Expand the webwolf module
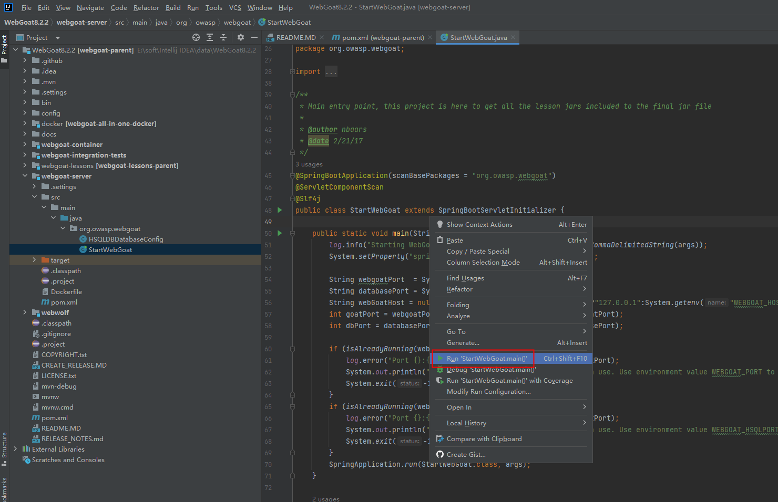Image resolution: width=778 pixels, height=502 pixels. click(25, 313)
